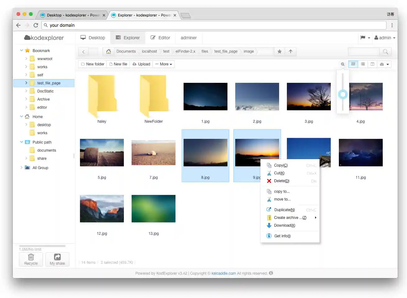Screen dimensions: 407x298
Task: Click the New folder button
Action: pyautogui.click(x=92, y=64)
